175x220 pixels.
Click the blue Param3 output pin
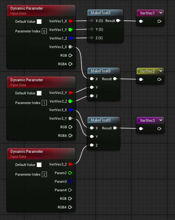[x=70, y=182]
